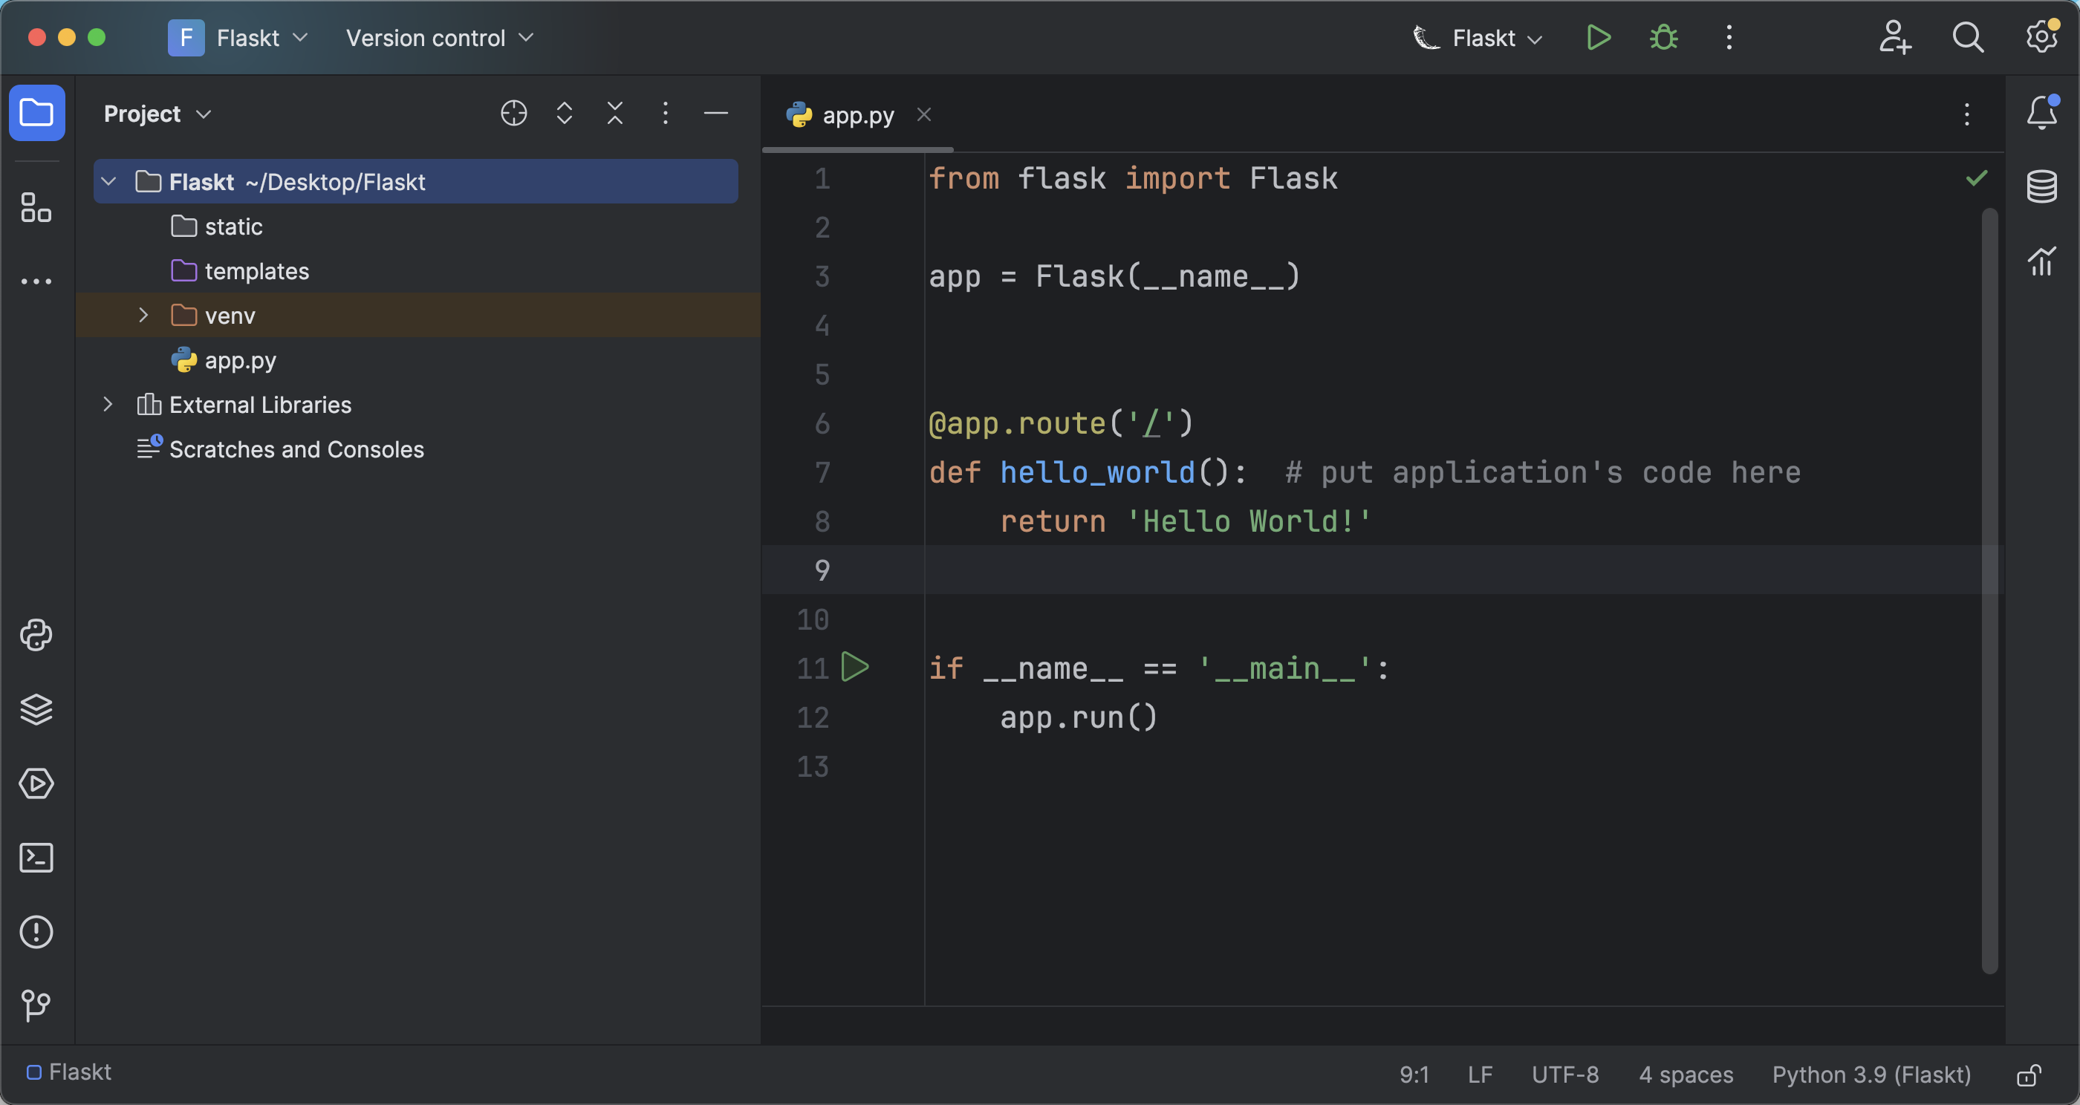Select opened file crosshair in Project panel
Viewport: 2080px width, 1105px height.
click(513, 113)
